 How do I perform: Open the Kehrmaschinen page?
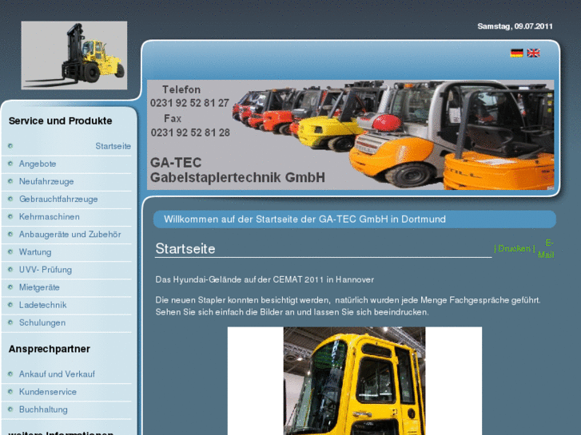tap(50, 216)
